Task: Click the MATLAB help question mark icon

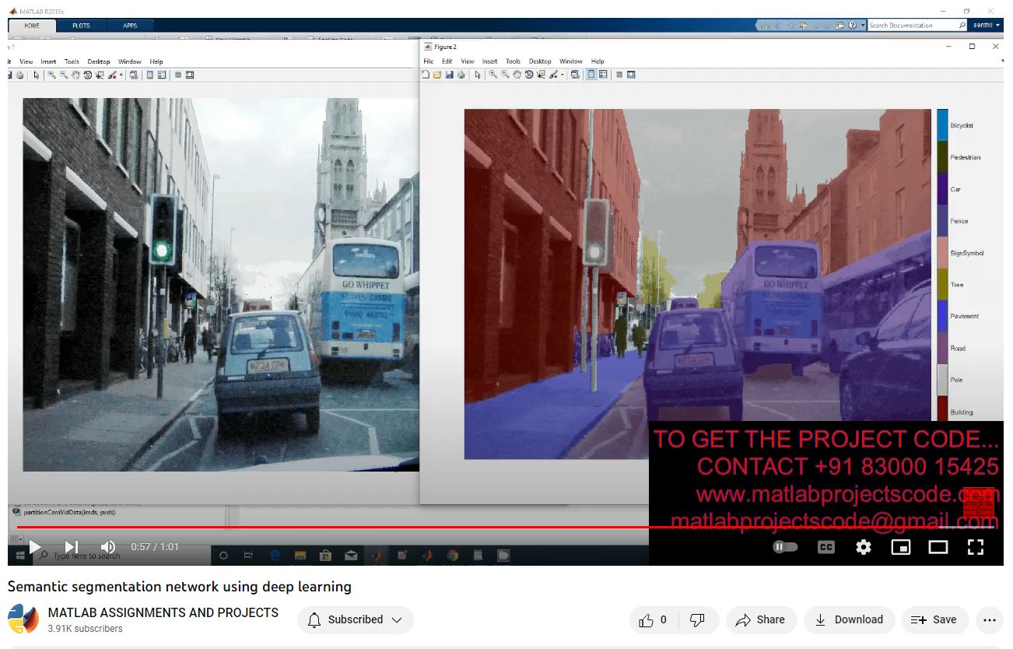Action: [853, 26]
